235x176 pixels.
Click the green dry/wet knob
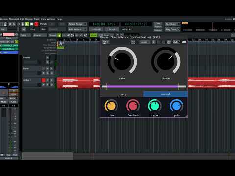[x=155, y=106]
